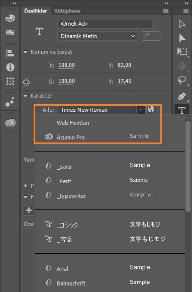192x292 pixels.
Task: Open the three-dots panel icon in left dock
Action: click(x=10, y=102)
